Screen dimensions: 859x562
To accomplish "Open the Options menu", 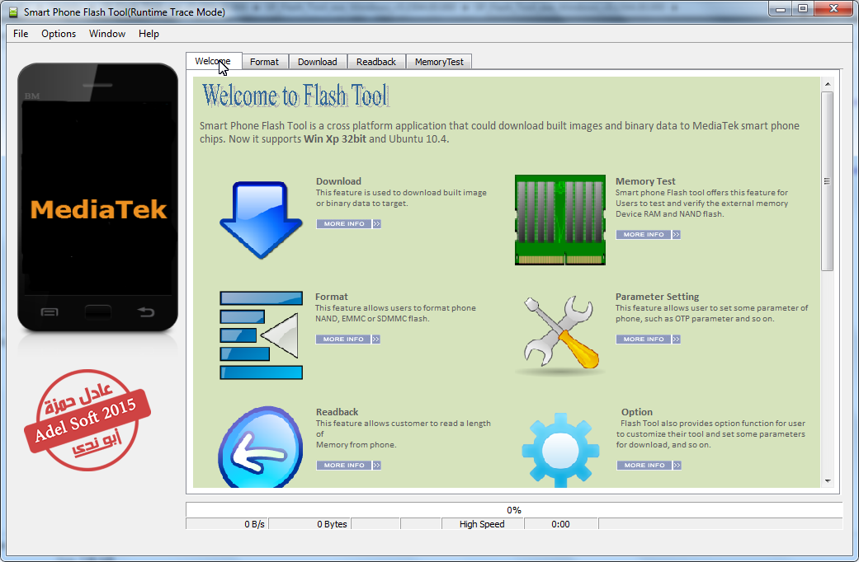I will (x=59, y=34).
